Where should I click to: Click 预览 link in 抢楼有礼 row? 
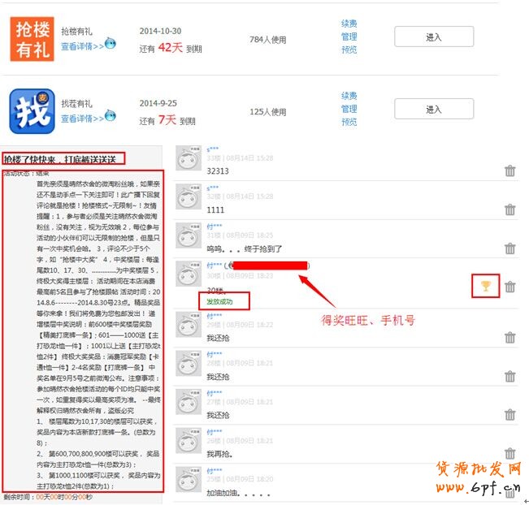pyautogui.click(x=349, y=50)
